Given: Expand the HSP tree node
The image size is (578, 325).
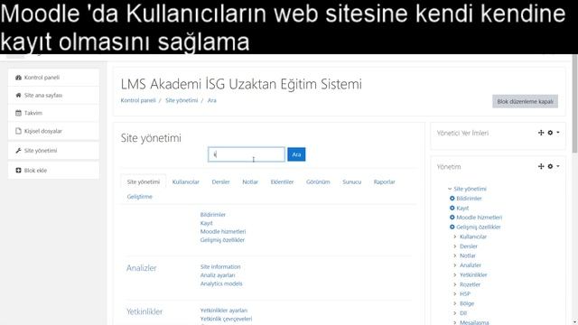Looking at the screenshot, I should [x=455, y=294].
